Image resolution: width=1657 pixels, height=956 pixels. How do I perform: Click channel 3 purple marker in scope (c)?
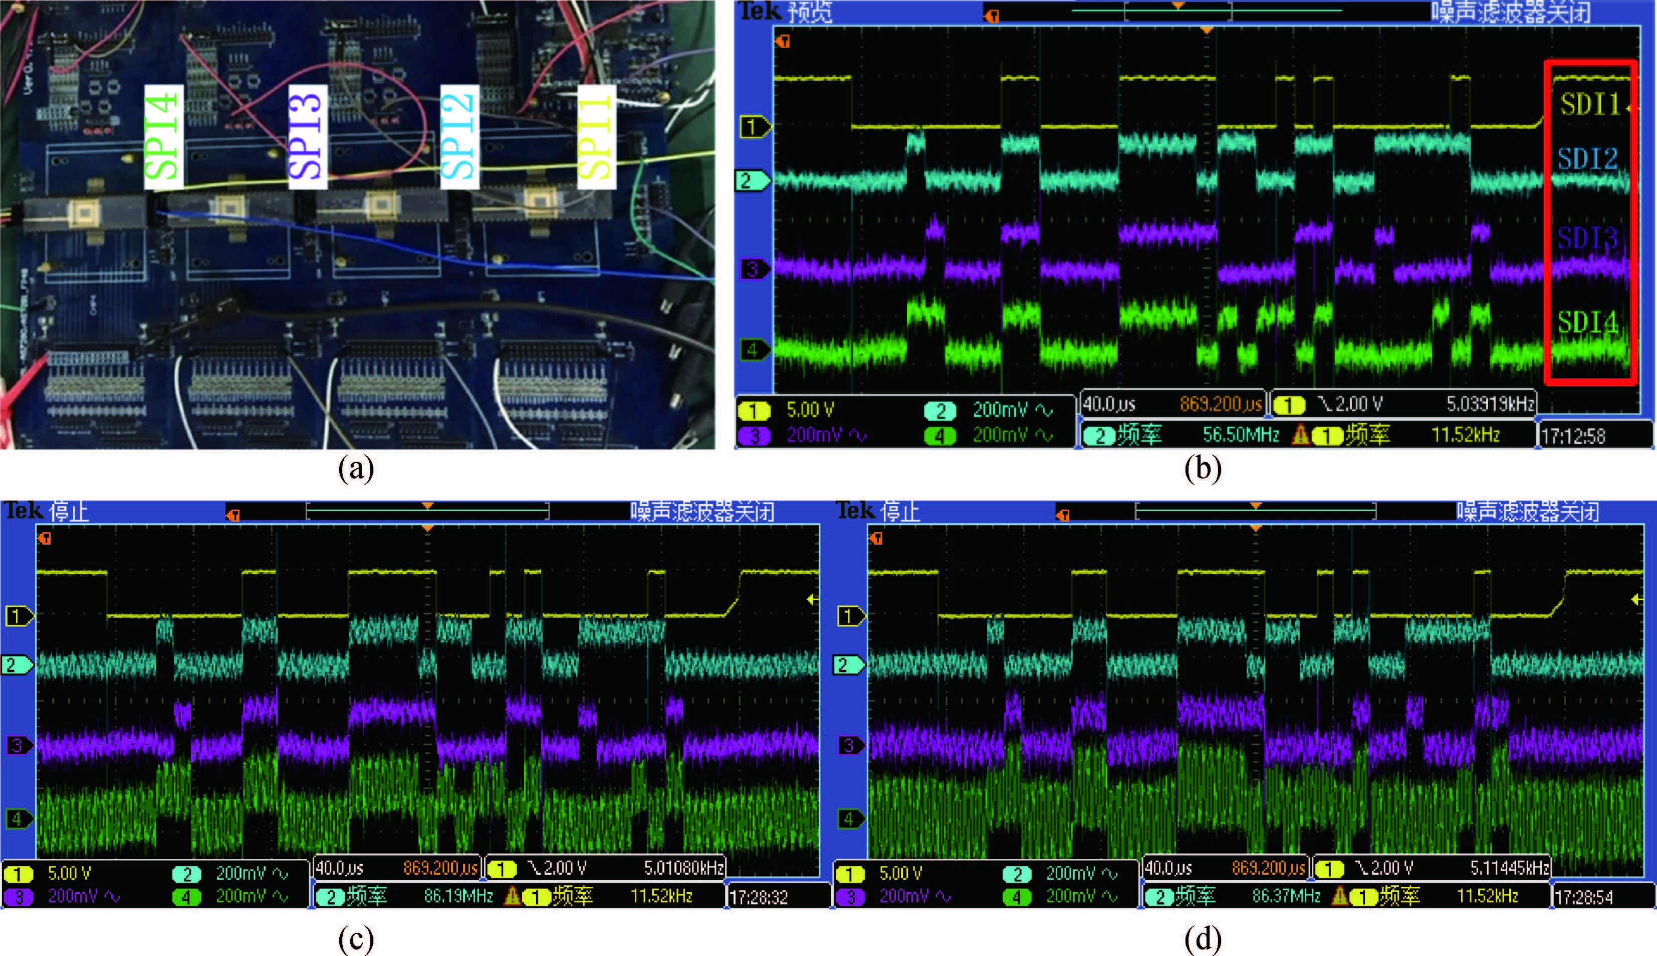(x=19, y=745)
